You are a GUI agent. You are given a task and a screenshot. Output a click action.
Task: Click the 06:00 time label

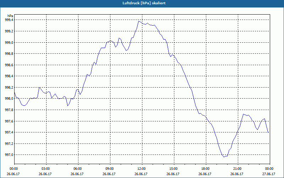click(78, 169)
